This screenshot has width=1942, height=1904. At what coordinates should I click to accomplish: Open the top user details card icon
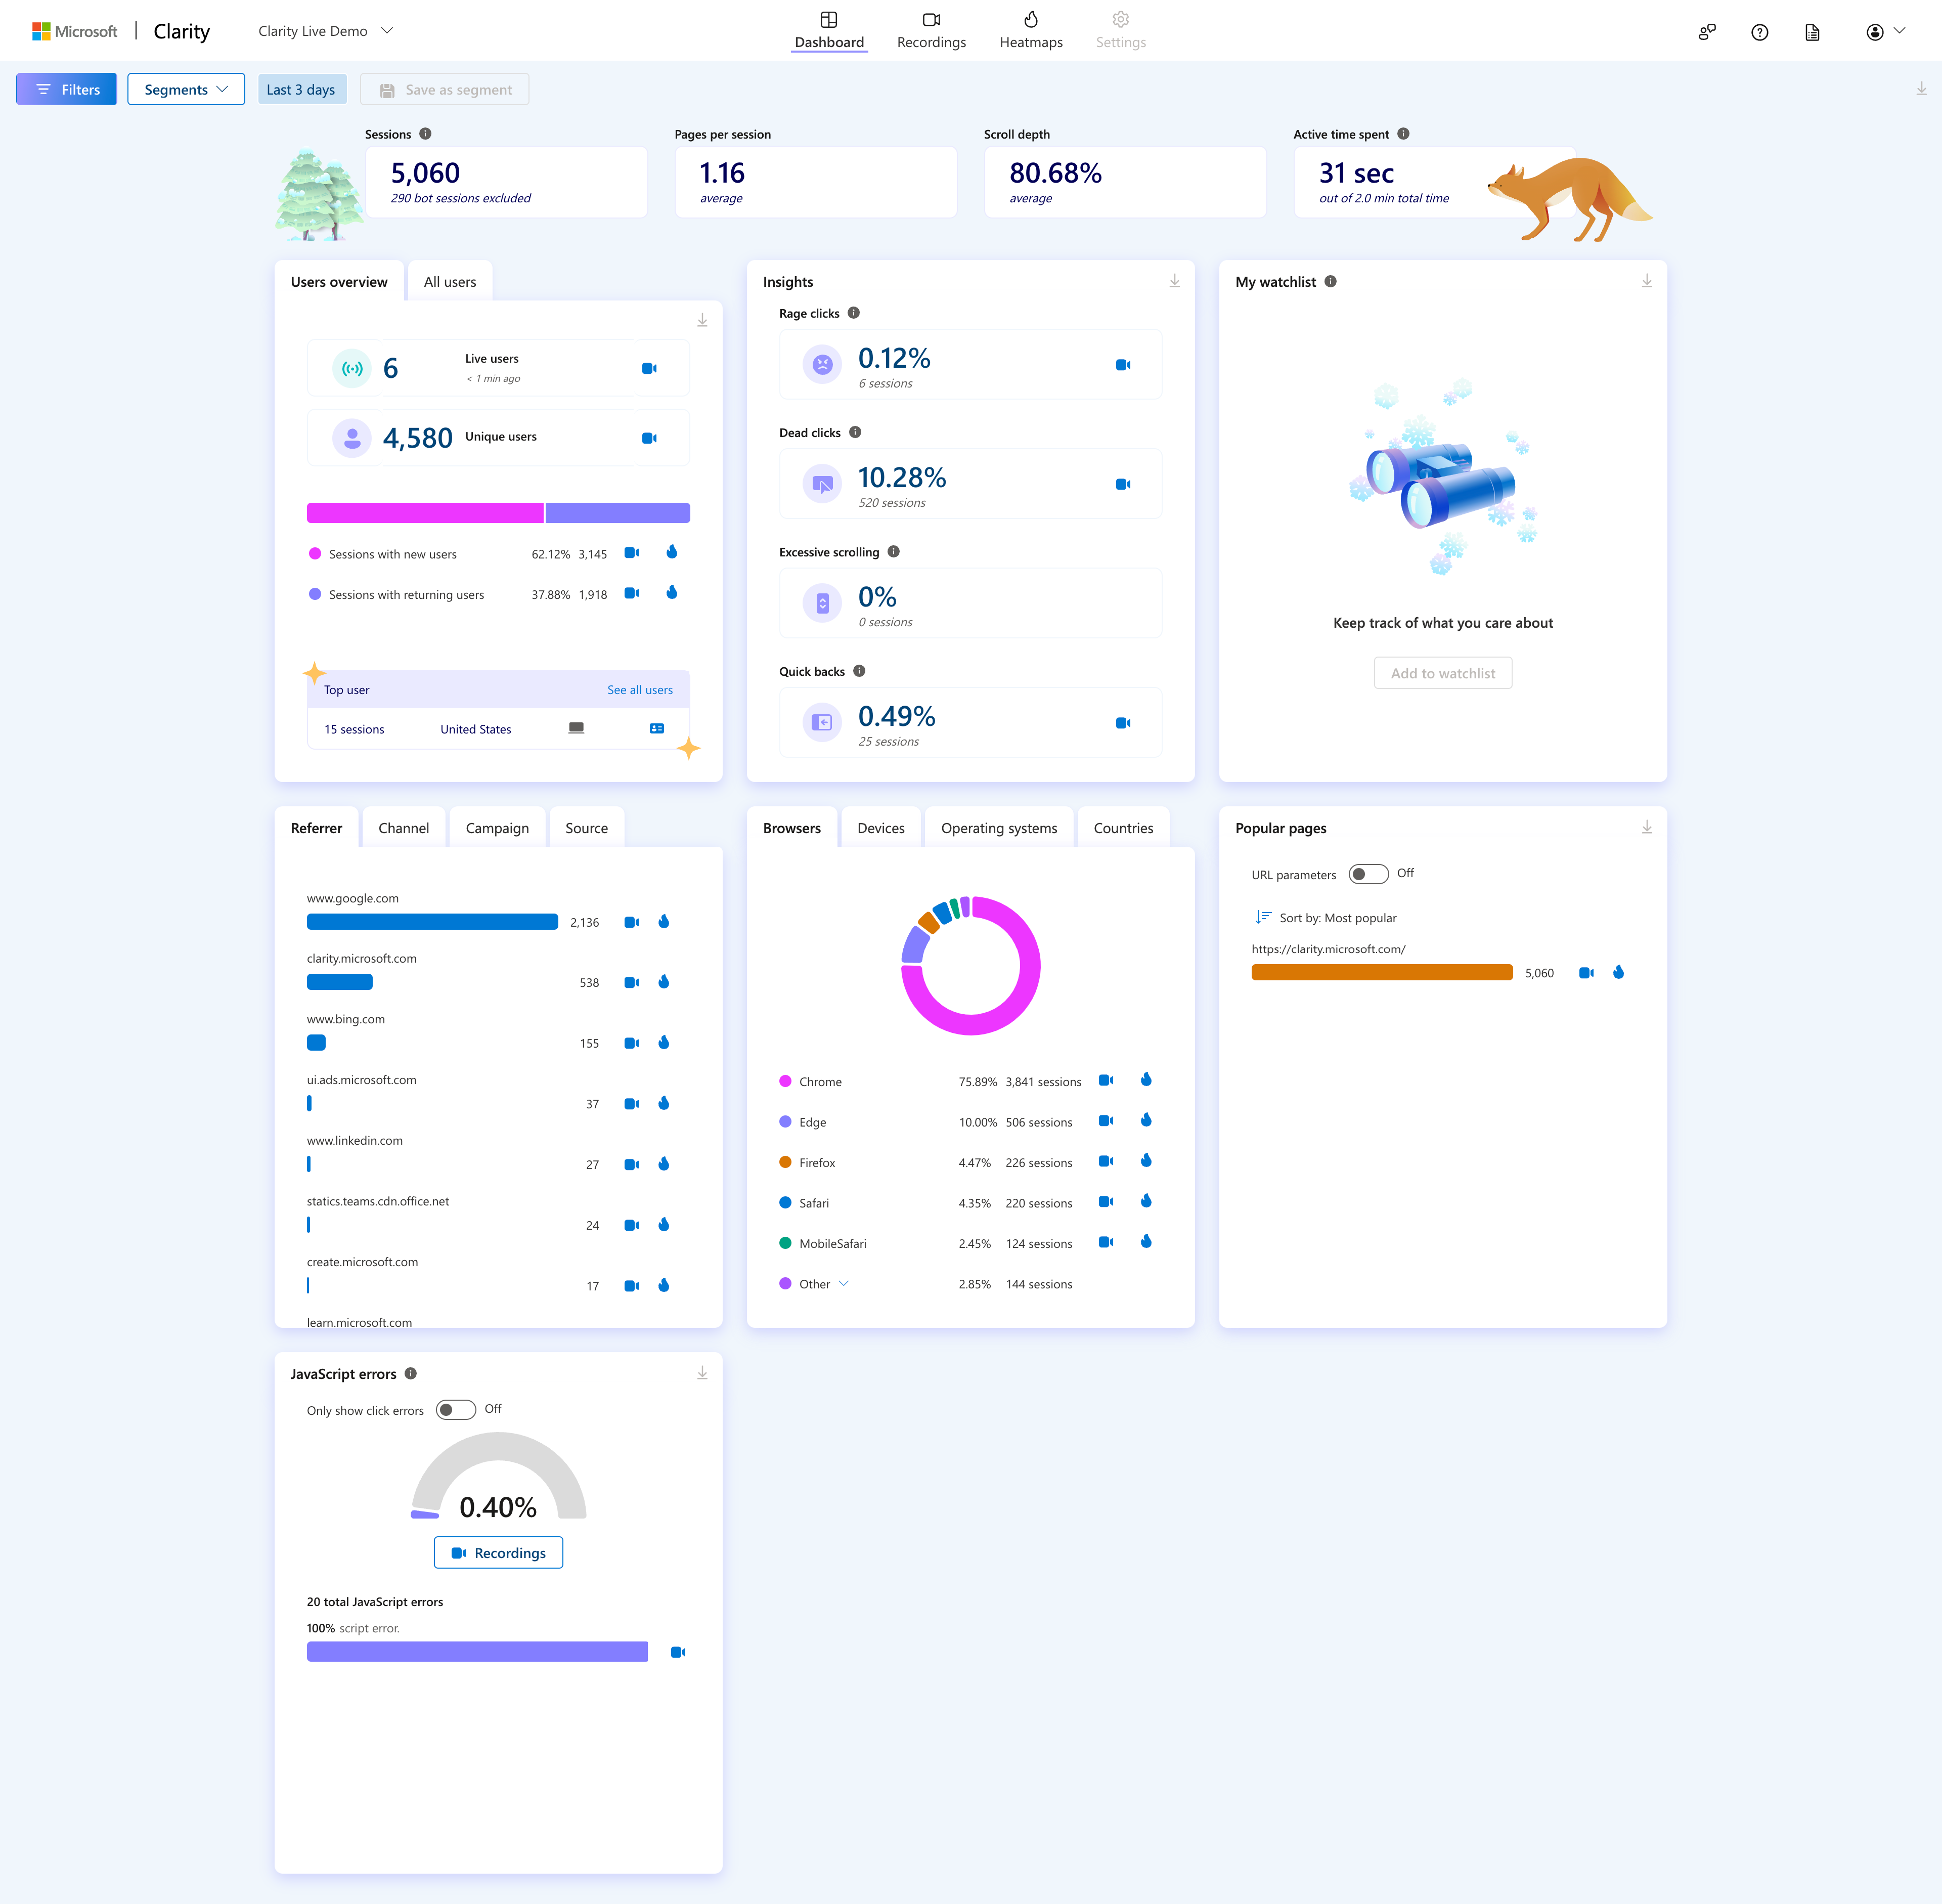pos(657,729)
